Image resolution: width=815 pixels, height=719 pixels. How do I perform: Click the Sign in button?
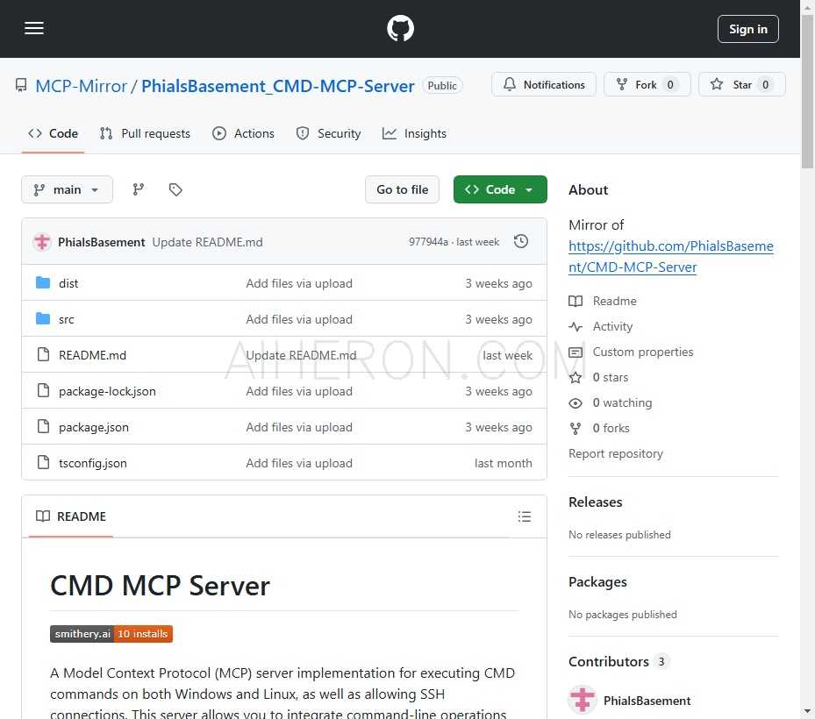coord(747,29)
